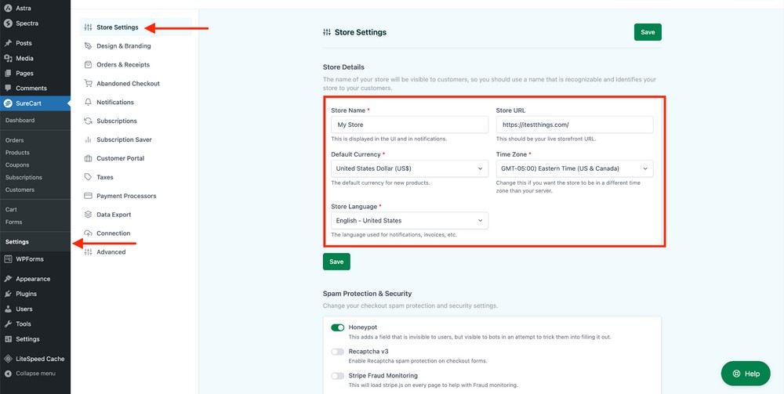Click the Orders & Receipts bag icon
784x394 pixels.
[88, 65]
